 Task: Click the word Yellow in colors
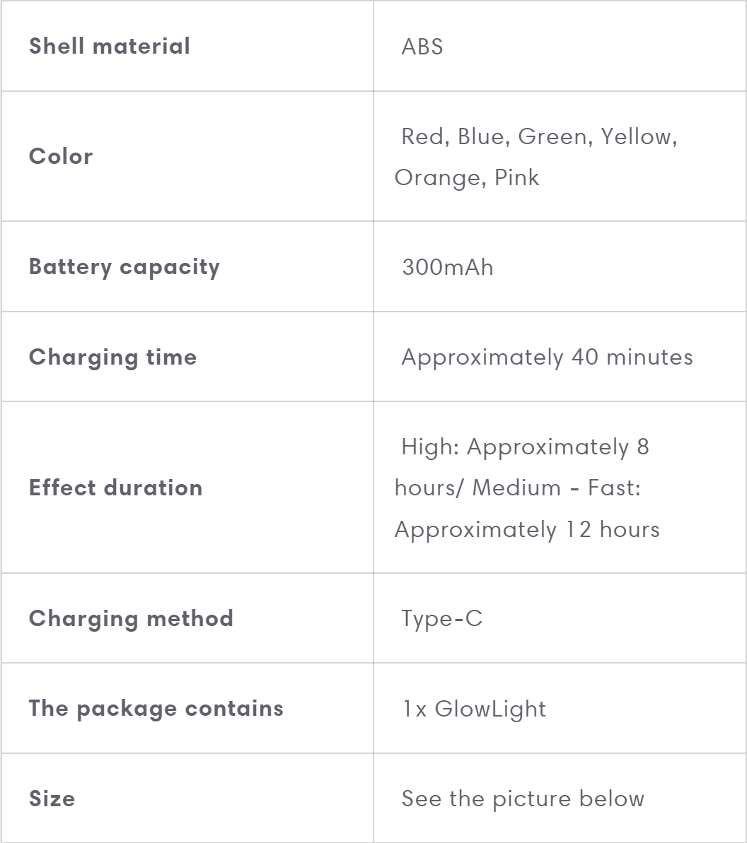tap(639, 136)
